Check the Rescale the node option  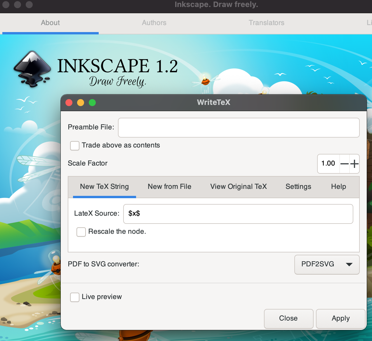(81, 232)
